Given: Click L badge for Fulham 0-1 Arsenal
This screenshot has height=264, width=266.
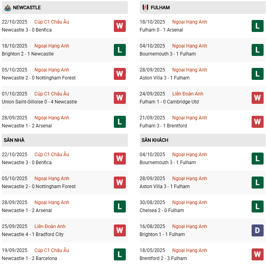Looking at the screenshot, I should [x=257, y=26].
